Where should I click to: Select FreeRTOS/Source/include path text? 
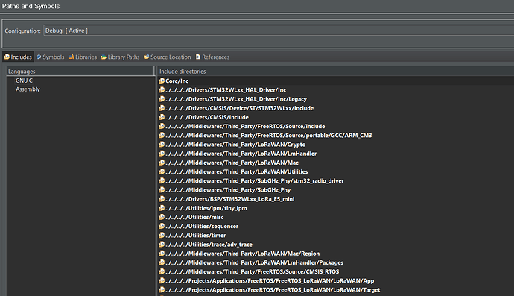245,126
